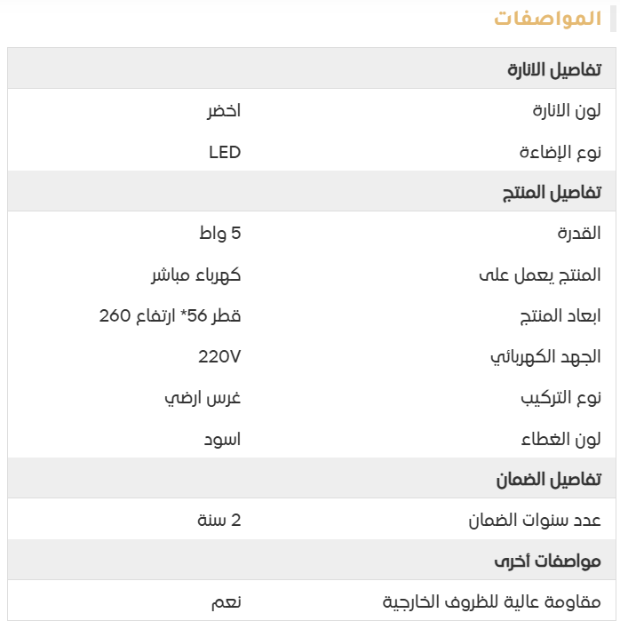620x629 pixels.
Task: Click the المواصفات heading
Action: [x=547, y=19]
